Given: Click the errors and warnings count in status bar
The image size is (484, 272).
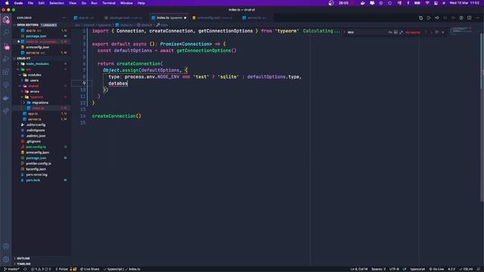Looking at the screenshot, I should 41,269.
